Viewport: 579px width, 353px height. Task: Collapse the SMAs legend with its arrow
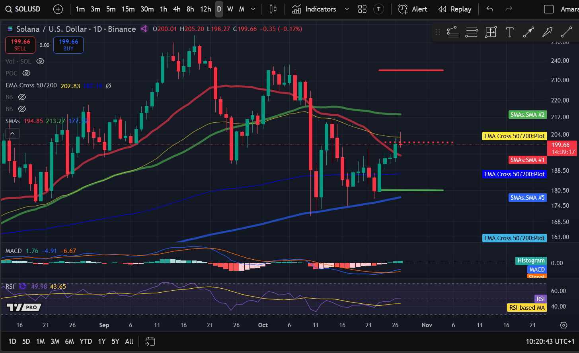pos(12,133)
